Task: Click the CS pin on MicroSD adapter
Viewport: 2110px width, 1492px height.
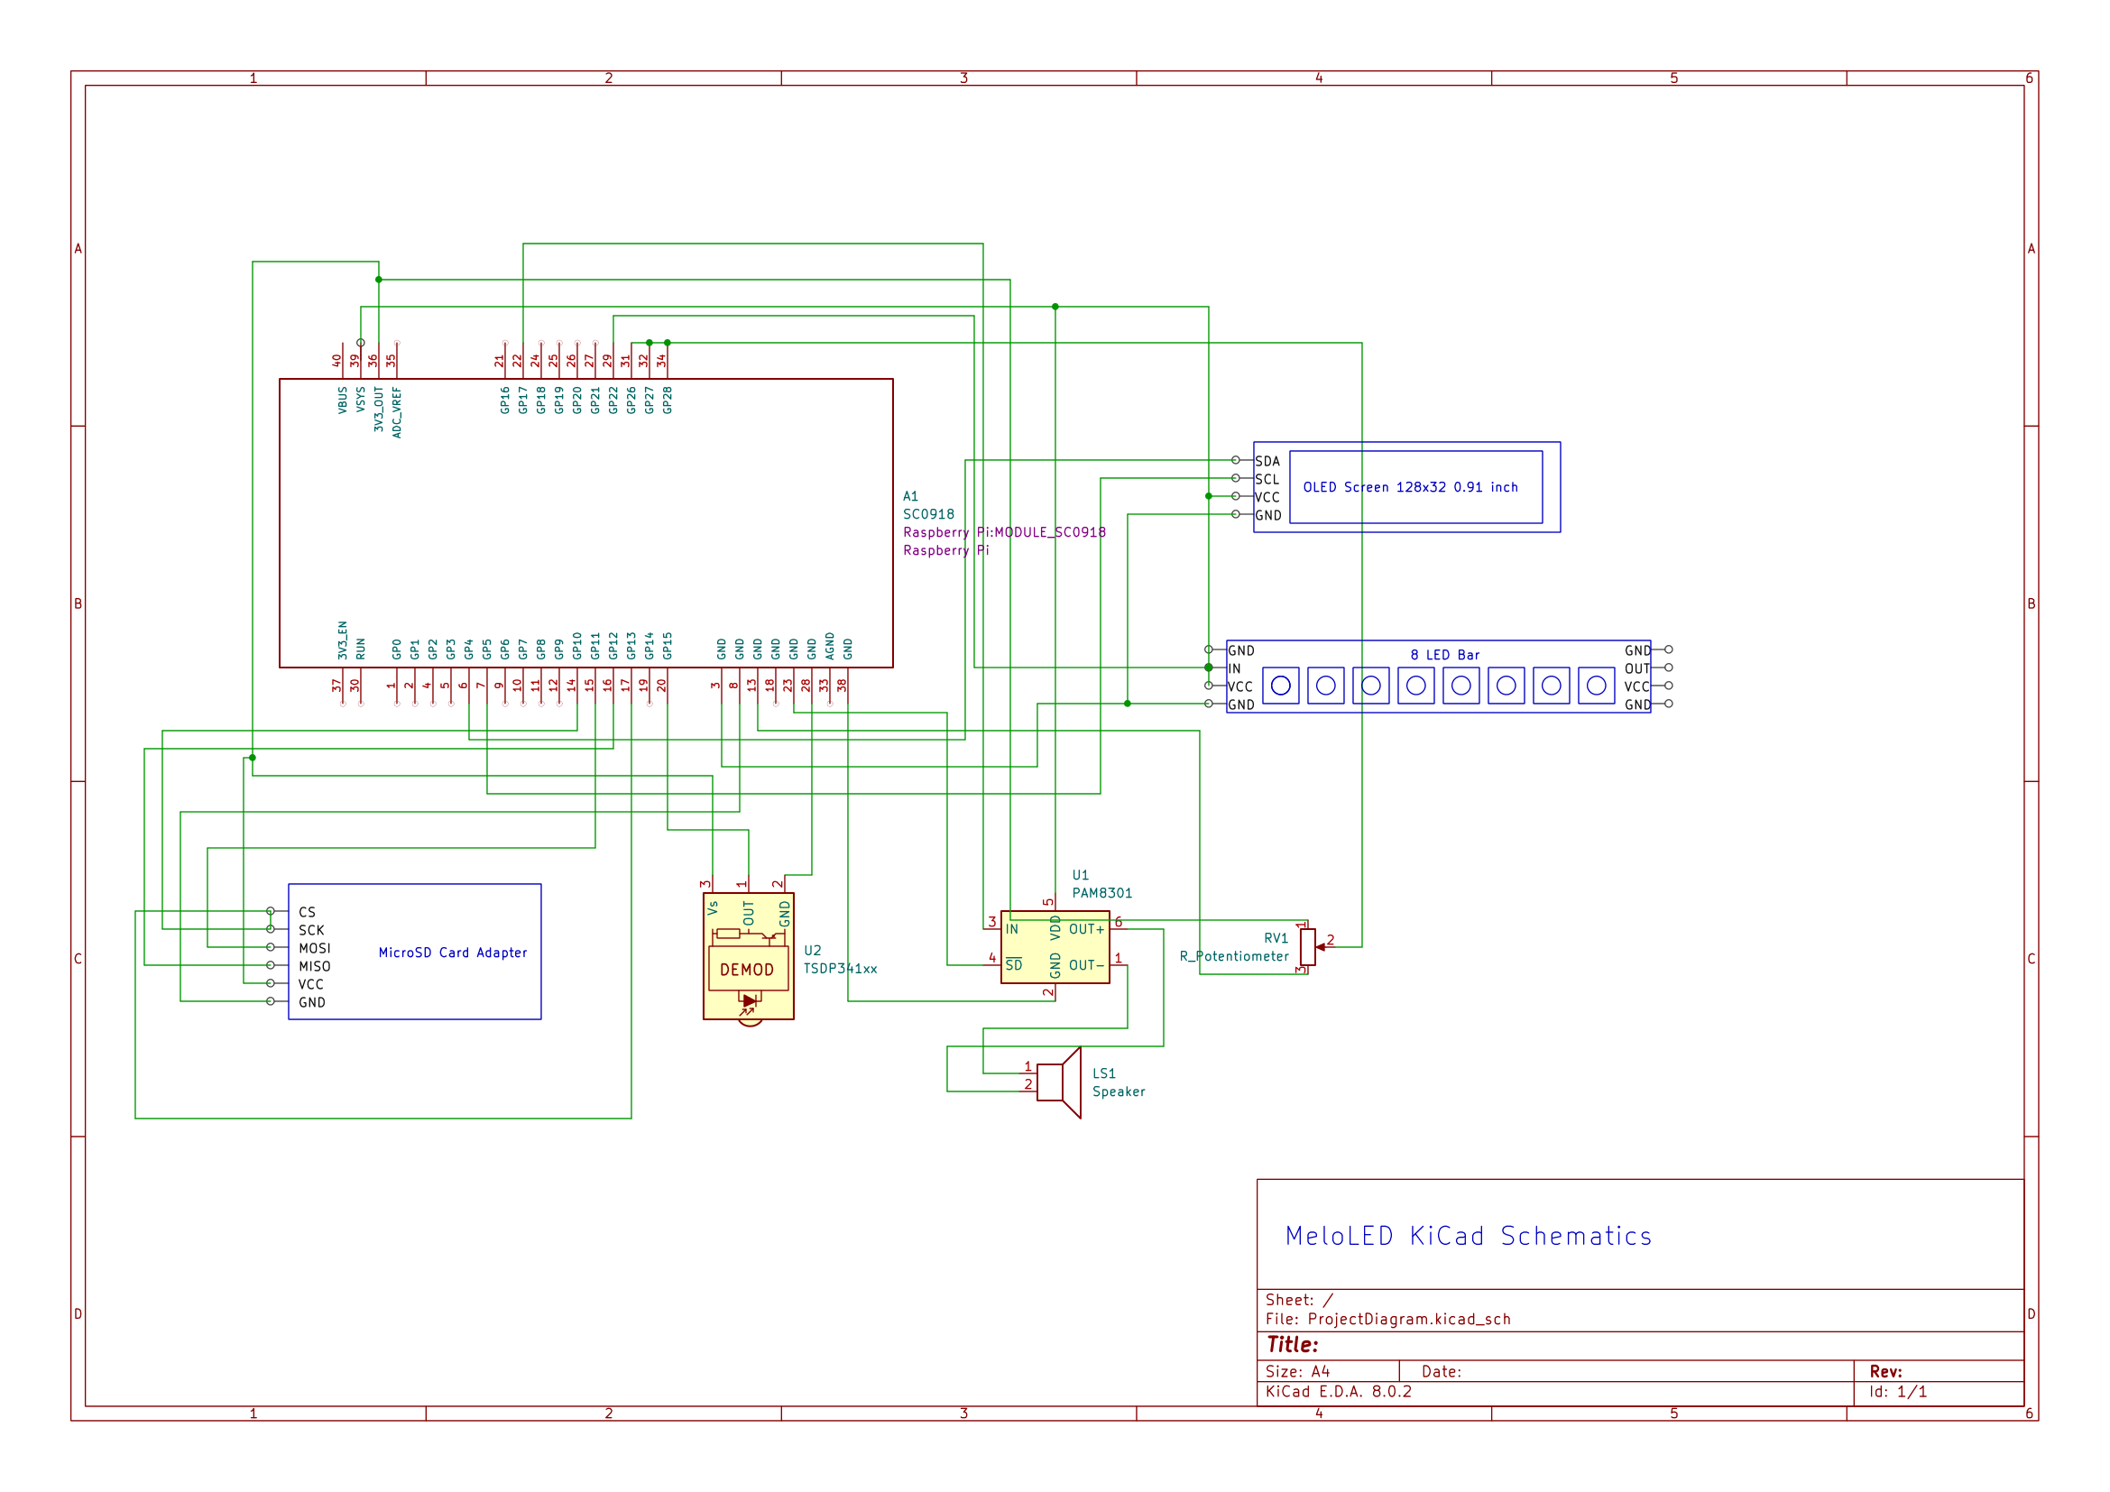Action: coord(307,912)
